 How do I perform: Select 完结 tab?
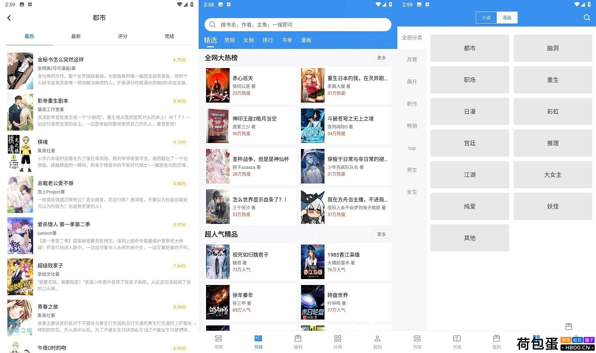tap(169, 36)
